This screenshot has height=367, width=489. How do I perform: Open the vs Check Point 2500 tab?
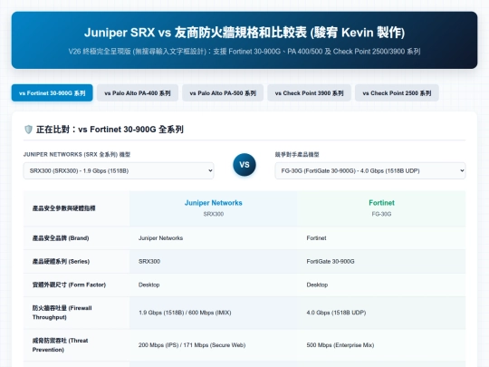397,93
